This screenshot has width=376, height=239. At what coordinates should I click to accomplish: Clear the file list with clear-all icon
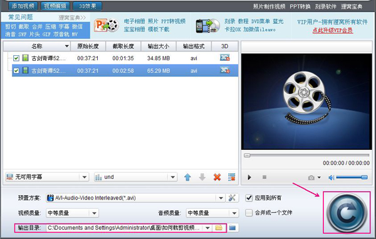(232, 178)
